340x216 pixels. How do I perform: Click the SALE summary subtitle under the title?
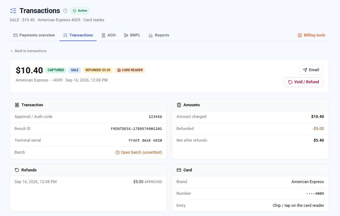[x=57, y=20]
